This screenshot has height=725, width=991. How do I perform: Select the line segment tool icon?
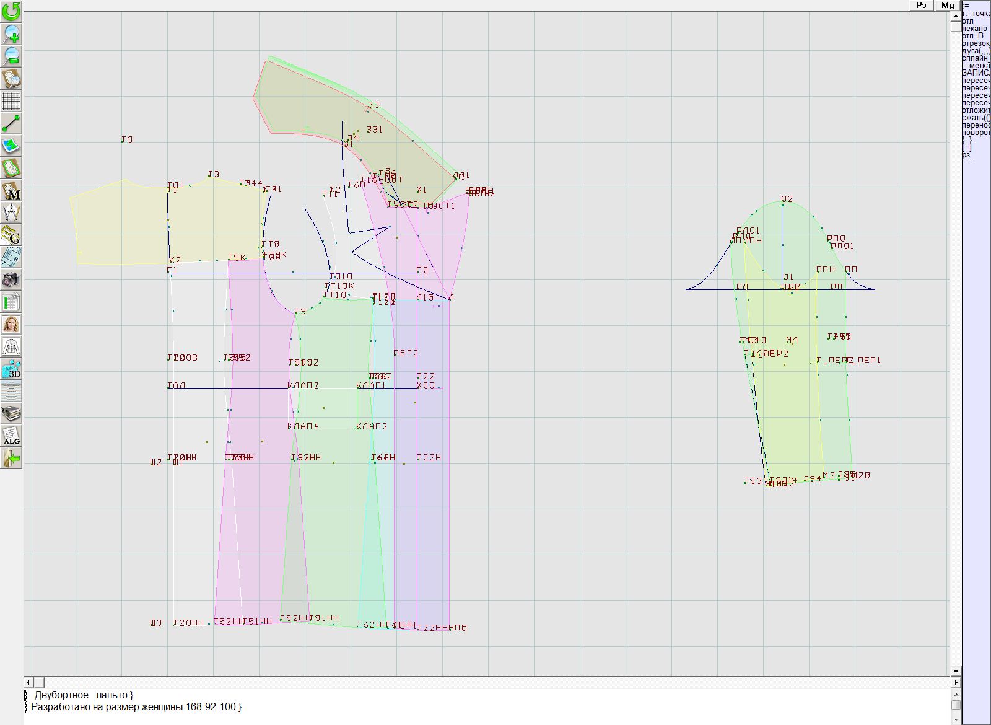[x=11, y=123]
